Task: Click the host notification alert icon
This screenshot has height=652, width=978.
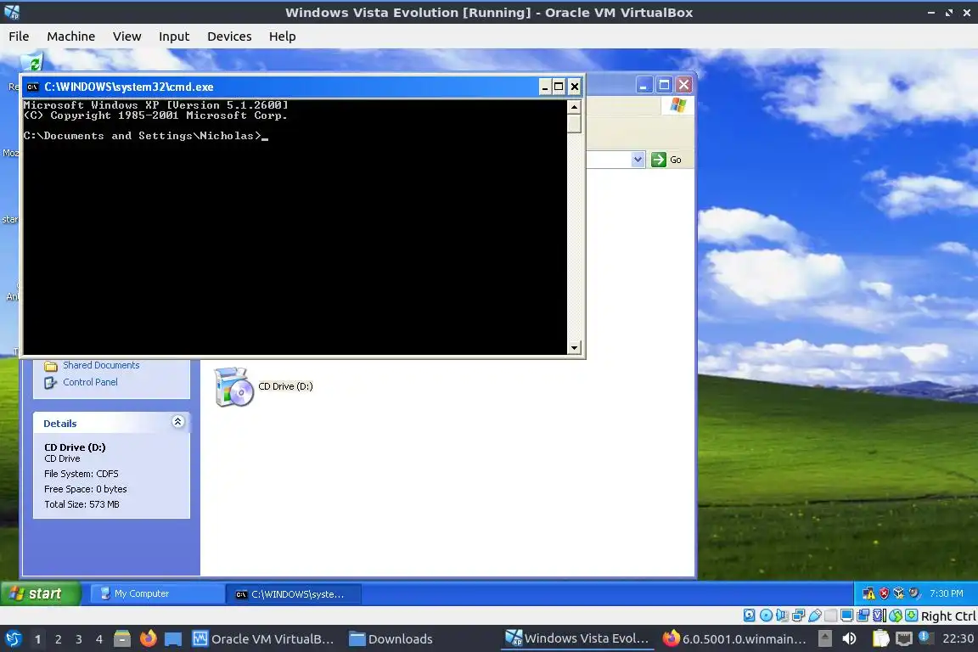Action: tap(925, 638)
